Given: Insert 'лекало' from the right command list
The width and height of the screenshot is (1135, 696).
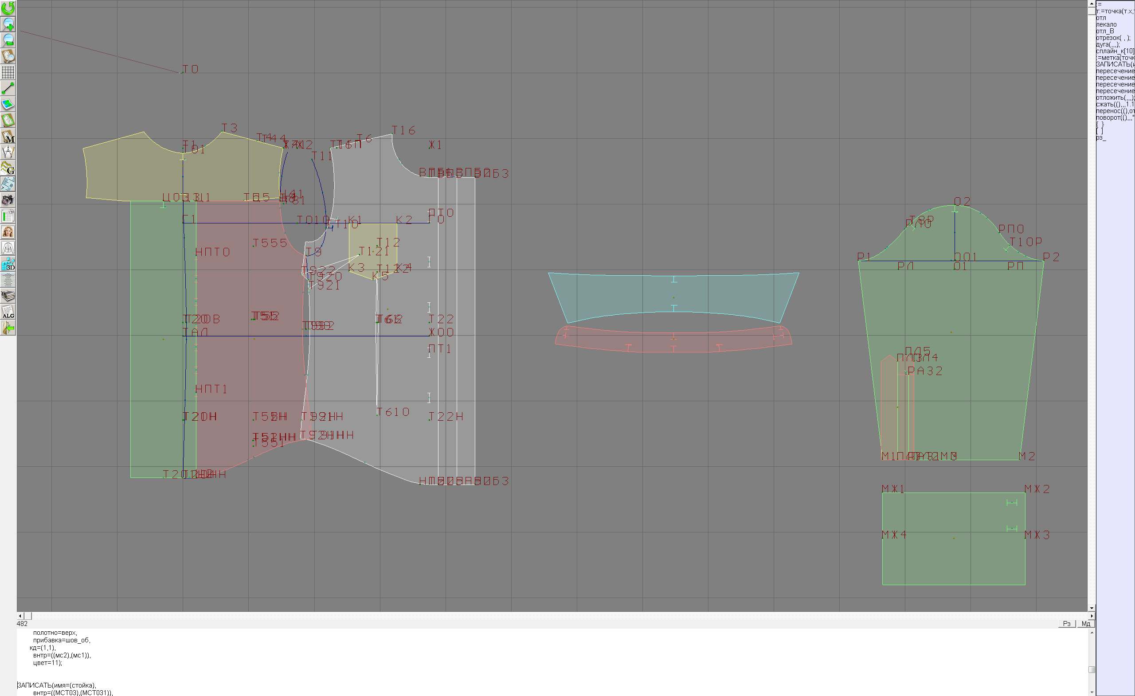Looking at the screenshot, I should 1107,24.
